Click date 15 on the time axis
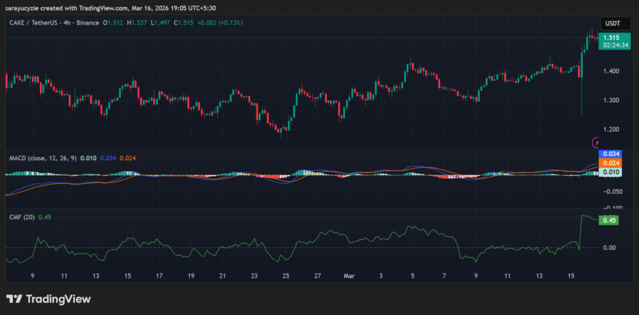639x315 pixels. pos(570,275)
